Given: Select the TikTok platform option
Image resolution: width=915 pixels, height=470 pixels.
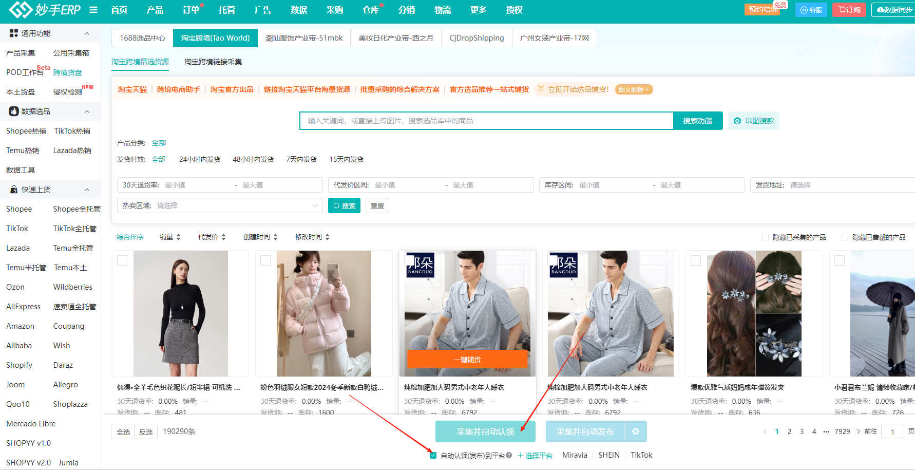Looking at the screenshot, I should click(641, 455).
